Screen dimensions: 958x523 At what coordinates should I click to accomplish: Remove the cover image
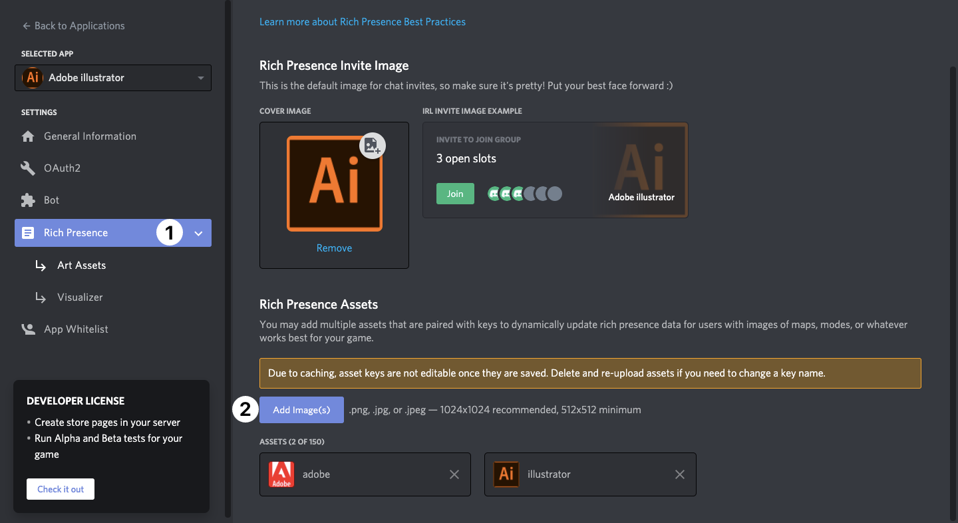[x=334, y=248]
